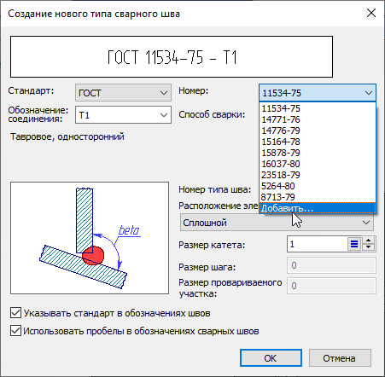The height and width of the screenshot is (377, 385).
Task: Expand the Обозначение соединения T1 dropdown
Action: coord(123,115)
